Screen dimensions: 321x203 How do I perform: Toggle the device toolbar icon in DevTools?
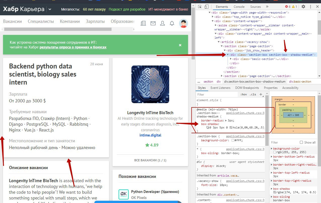(x=206, y=7)
